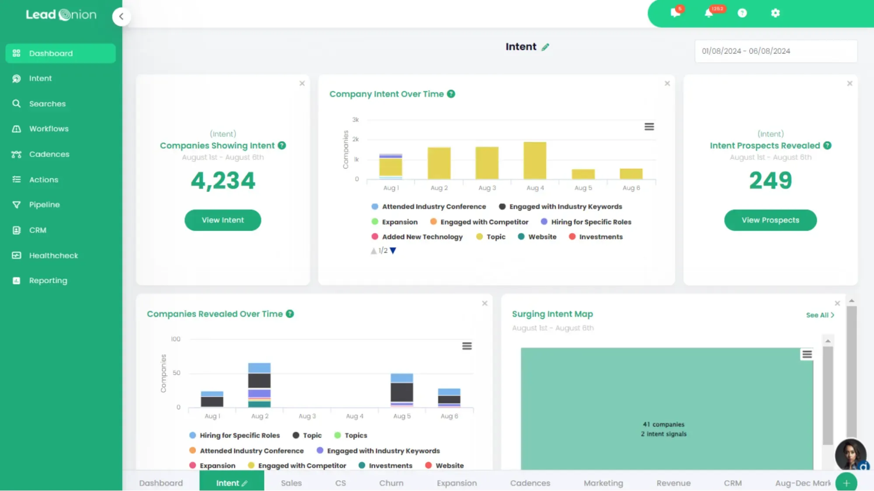Switch to the Marketing tab

click(x=603, y=483)
